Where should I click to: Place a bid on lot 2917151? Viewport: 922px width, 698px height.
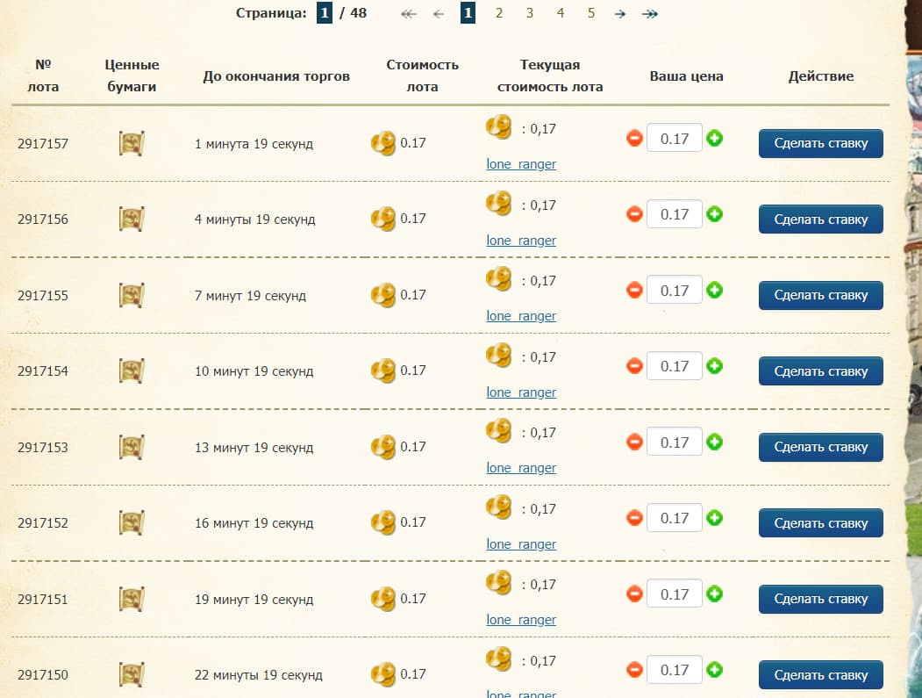coord(821,599)
